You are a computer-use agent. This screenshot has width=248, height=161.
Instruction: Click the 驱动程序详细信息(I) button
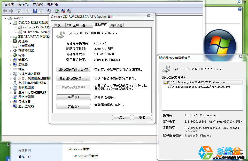(x=74, y=69)
